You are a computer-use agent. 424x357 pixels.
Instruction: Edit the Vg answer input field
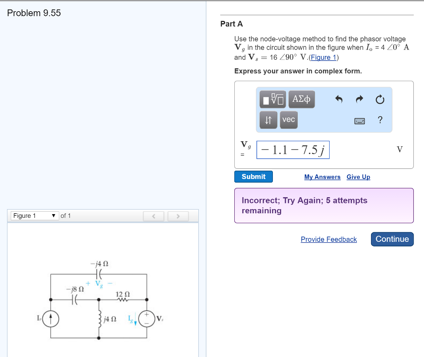[x=293, y=150]
